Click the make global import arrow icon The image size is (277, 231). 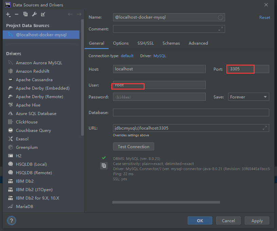click(x=43, y=14)
